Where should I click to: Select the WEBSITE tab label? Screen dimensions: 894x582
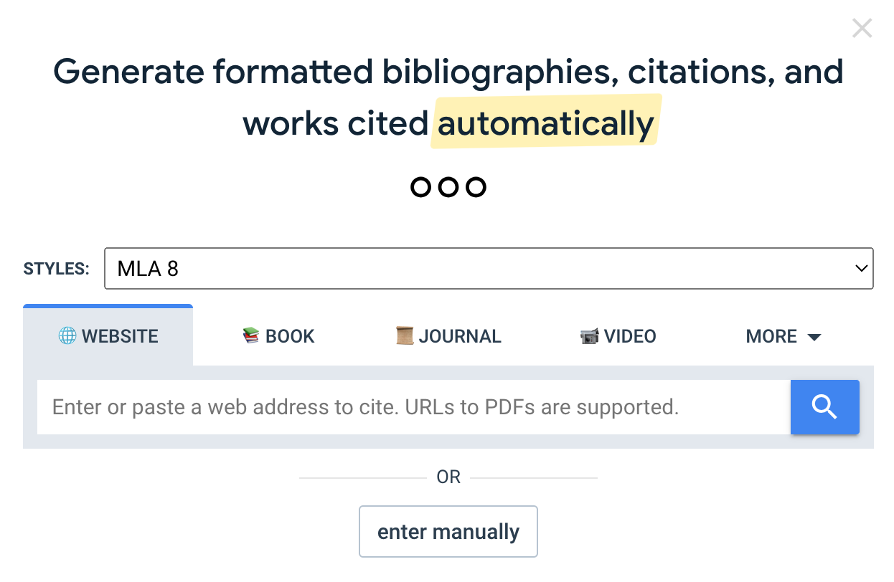[x=120, y=336]
